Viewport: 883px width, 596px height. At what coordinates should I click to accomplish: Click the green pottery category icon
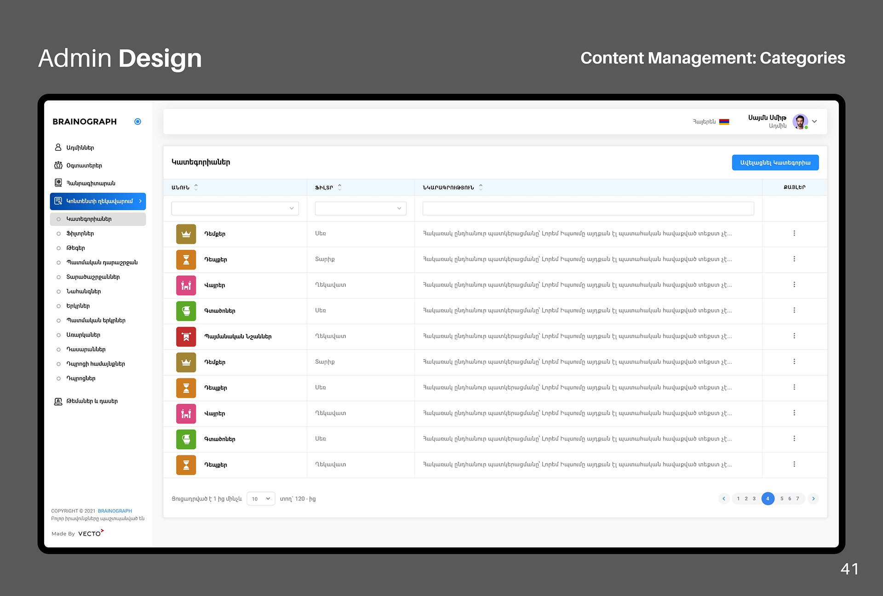[x=186, y=311]
